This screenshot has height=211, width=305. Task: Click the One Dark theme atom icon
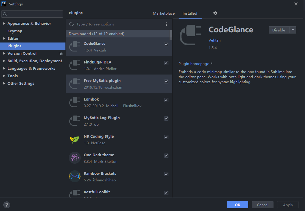pos(75,158)
